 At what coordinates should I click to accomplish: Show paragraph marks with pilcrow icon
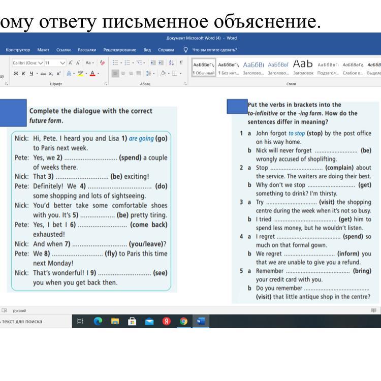181,62
